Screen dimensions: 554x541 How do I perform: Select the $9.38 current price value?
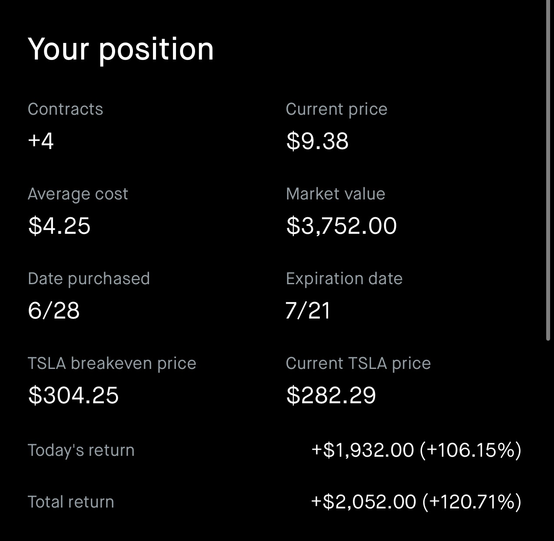click(317, 141)
